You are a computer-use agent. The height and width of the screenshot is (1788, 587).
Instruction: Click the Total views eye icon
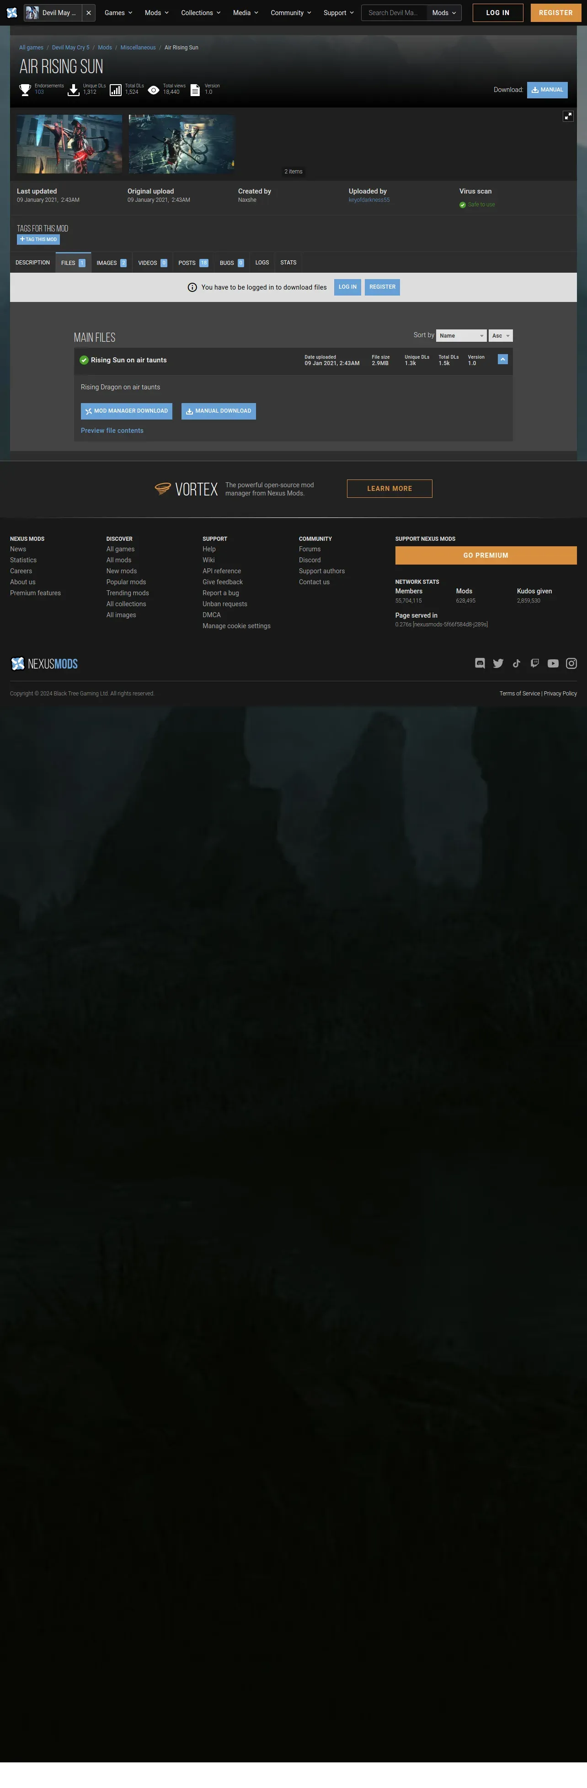coord(153,90)
